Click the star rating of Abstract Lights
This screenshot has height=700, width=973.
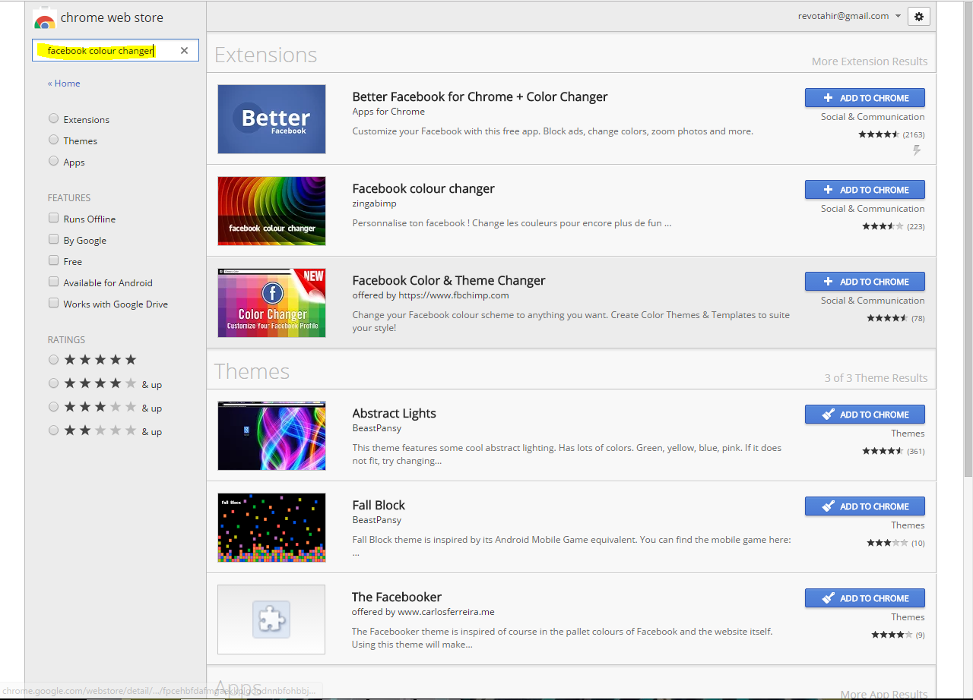(x=883, y=451)
